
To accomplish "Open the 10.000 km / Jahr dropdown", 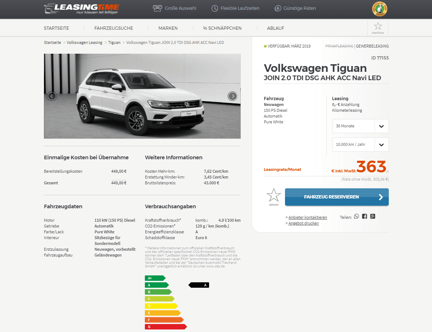I will pyautogui.click(x=360, y=144).
